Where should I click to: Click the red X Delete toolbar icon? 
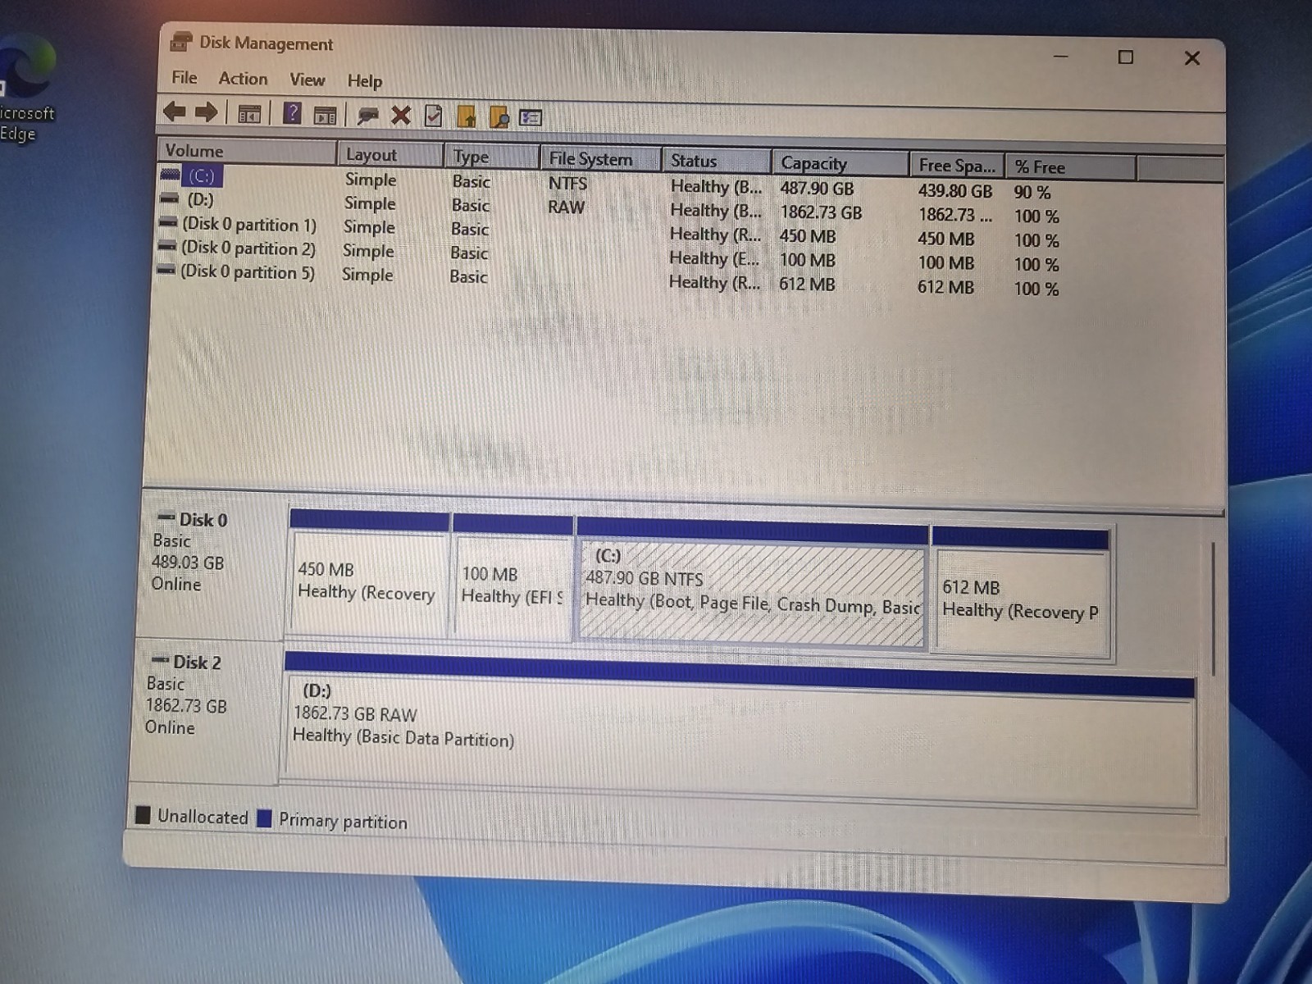point(400,116)
